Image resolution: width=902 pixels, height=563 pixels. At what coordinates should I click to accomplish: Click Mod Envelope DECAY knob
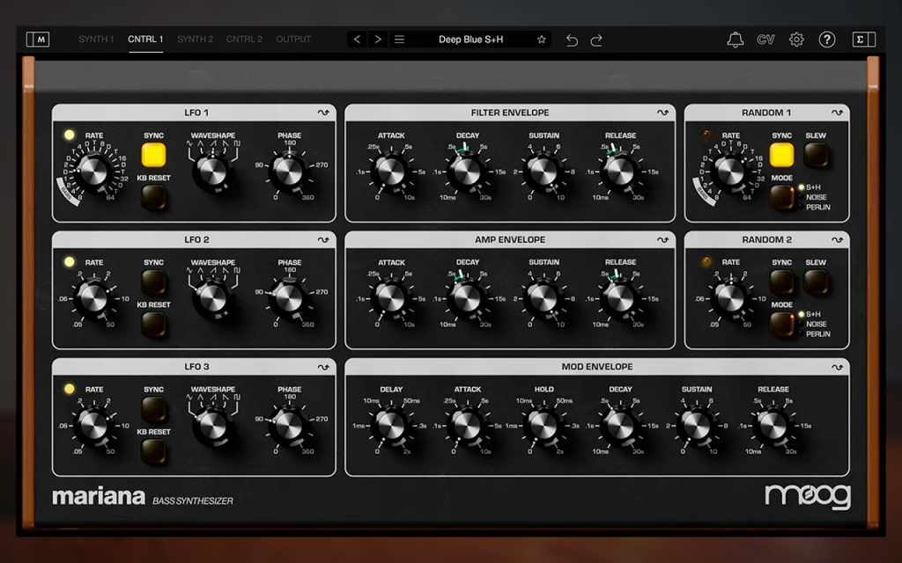click(620, 425)
